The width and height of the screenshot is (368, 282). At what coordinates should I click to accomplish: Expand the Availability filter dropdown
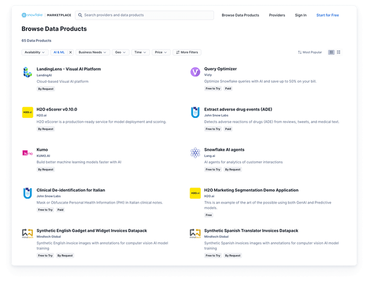[34, 52]
